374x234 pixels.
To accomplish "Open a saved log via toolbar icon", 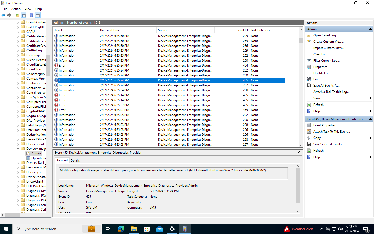I will (x=17, y=15).
